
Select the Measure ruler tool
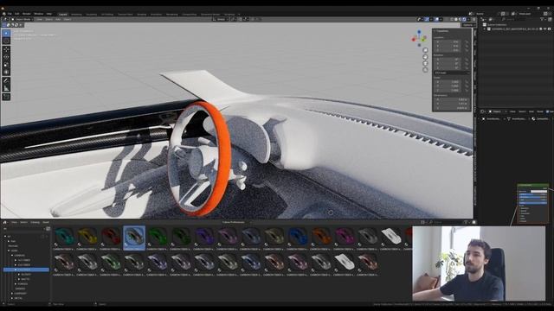[x=6, y=88]
